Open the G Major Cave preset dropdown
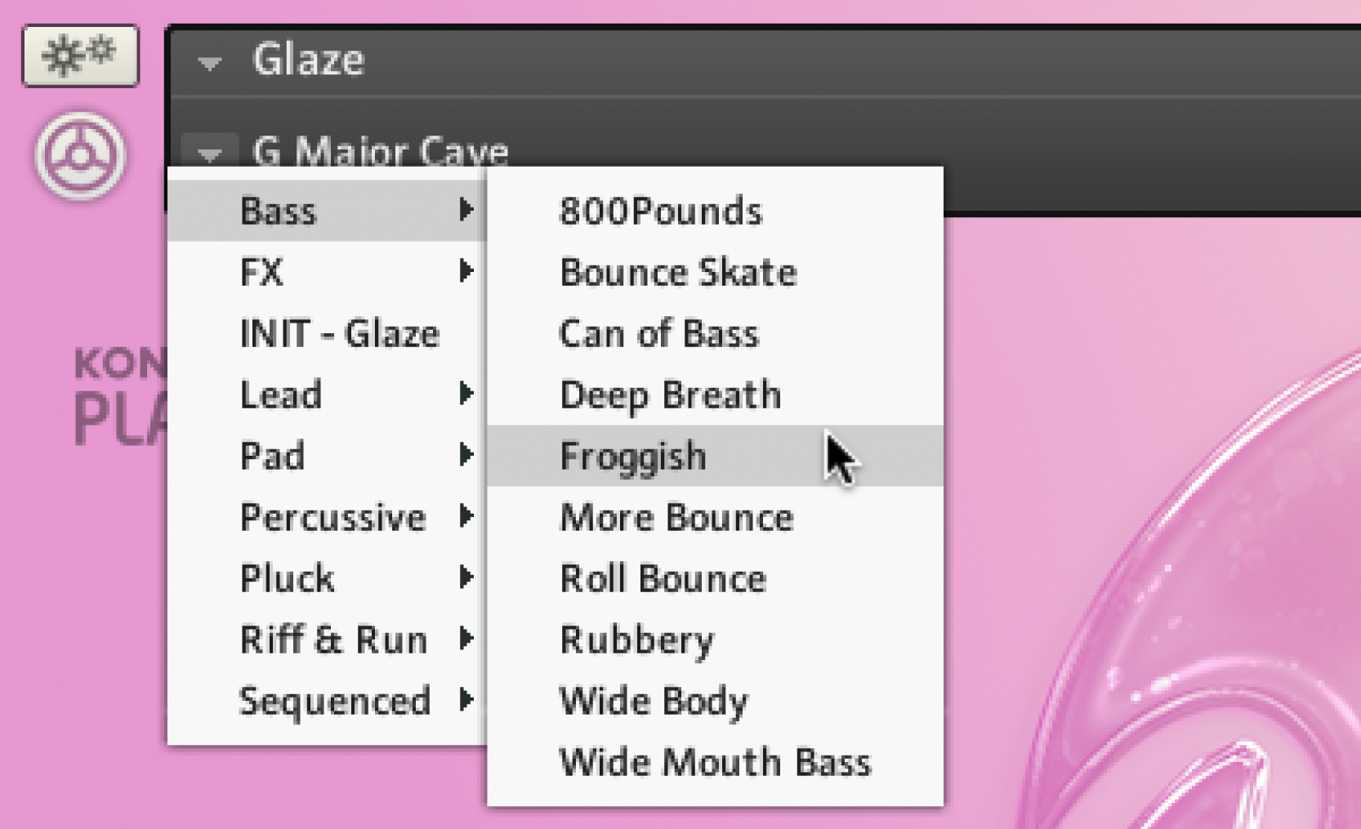 (210, 152)
